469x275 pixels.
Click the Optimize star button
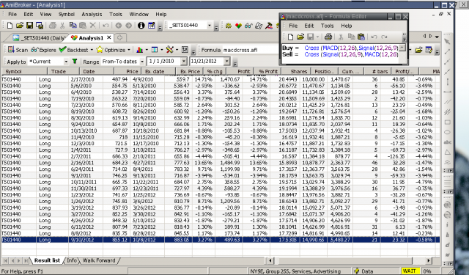pyautogui.click(x=111, y=50)
